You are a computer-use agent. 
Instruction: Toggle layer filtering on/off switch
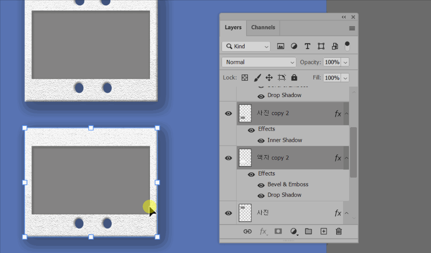click(x=347, y=46)
